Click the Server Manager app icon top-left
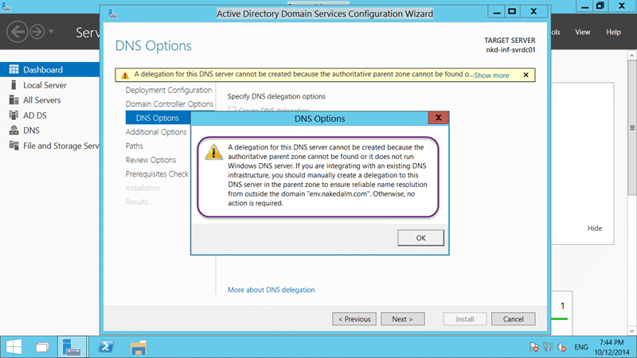This screenshot has width=637, height=358. pyautogui.click(x=6, y=6)
